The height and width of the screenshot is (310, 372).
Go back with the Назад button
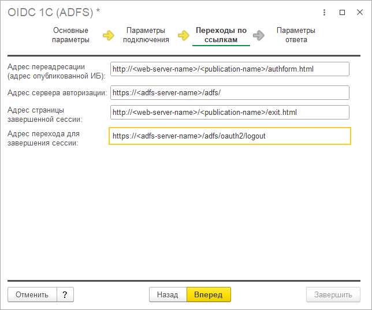click(168, 294)
